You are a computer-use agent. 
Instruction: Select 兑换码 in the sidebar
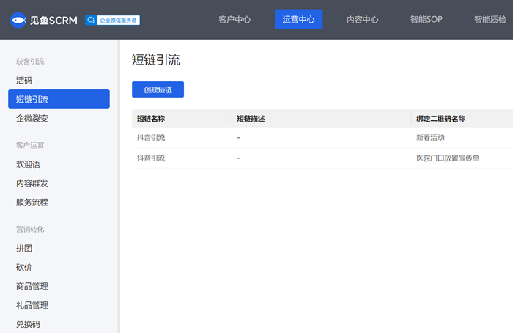coord(28,324)
